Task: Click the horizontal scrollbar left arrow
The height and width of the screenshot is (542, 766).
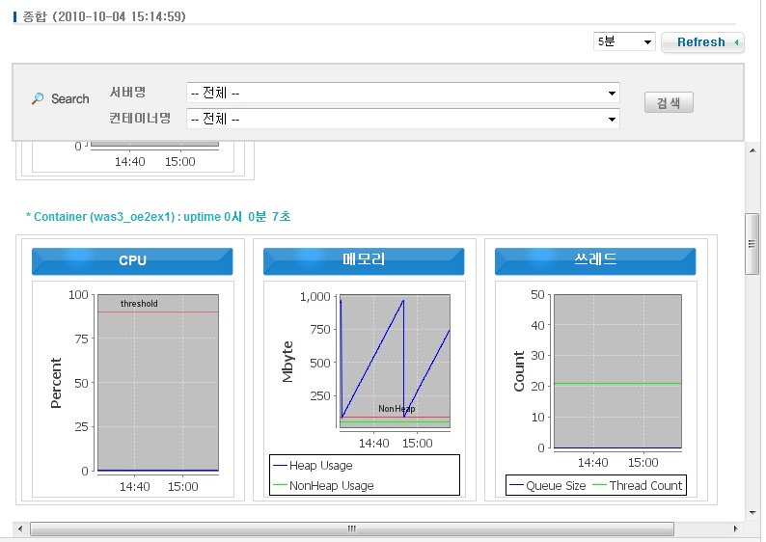Action: [20, 528]
